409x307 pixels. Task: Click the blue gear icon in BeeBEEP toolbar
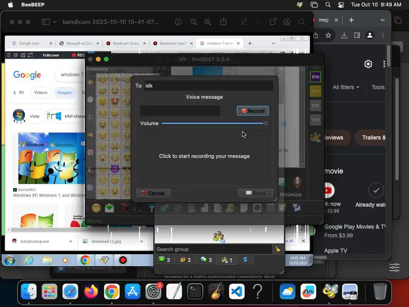tap(164, 208)
